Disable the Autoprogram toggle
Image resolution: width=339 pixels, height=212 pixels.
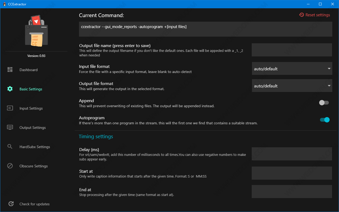coord(325,120)
